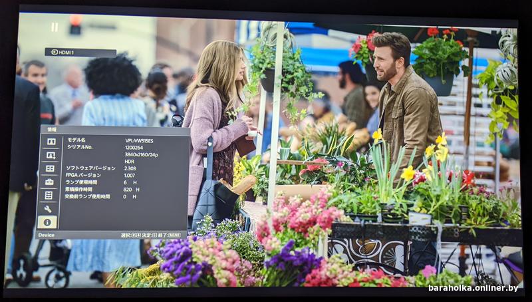Click software version value 2.303

point(130,168)
